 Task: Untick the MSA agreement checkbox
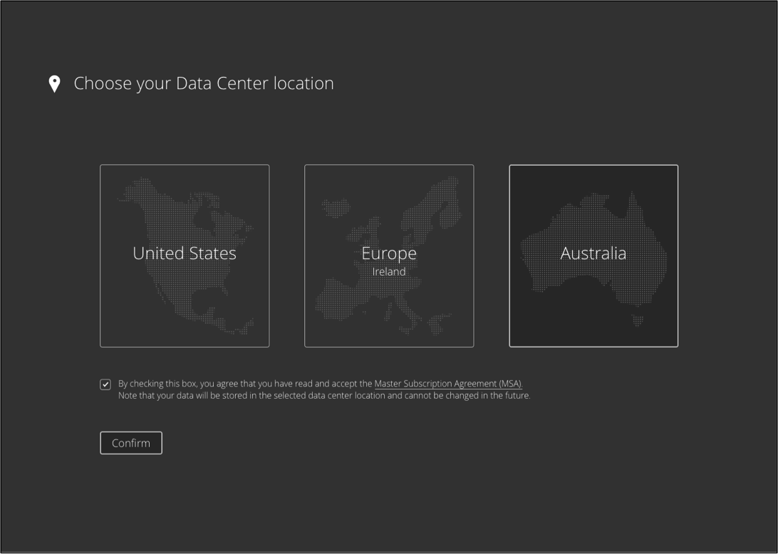pos(105,385)
